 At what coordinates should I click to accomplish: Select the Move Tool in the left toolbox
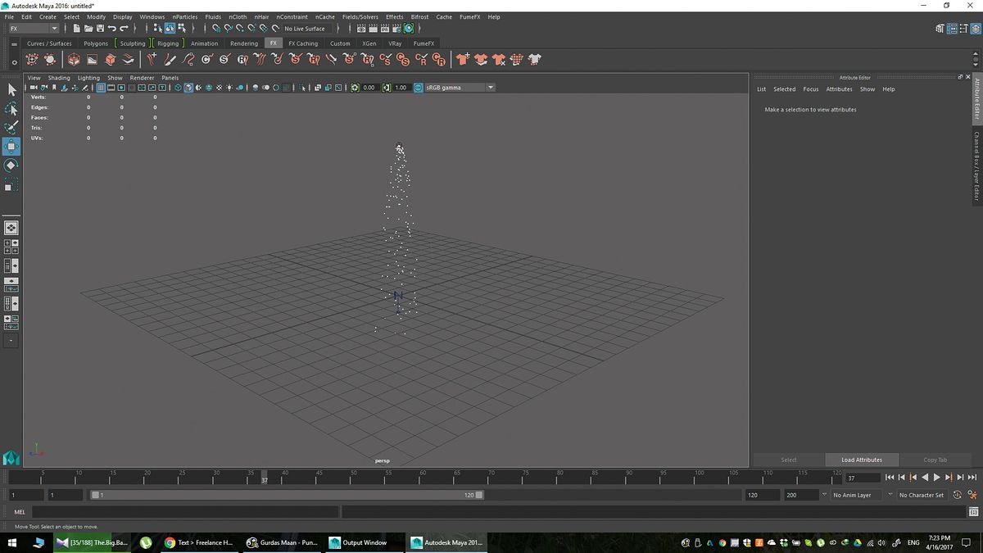11,147
